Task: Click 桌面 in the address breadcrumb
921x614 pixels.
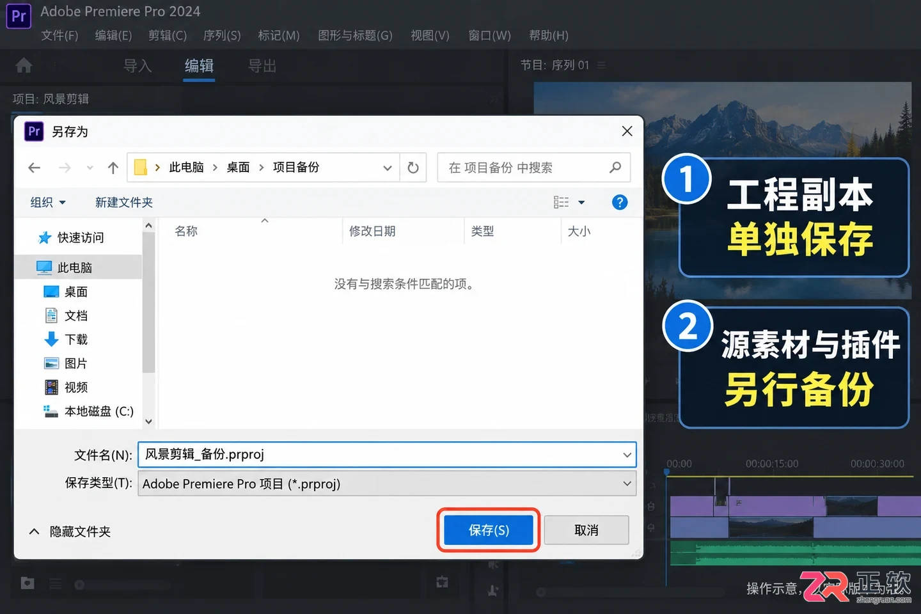Action: point(238,168)
